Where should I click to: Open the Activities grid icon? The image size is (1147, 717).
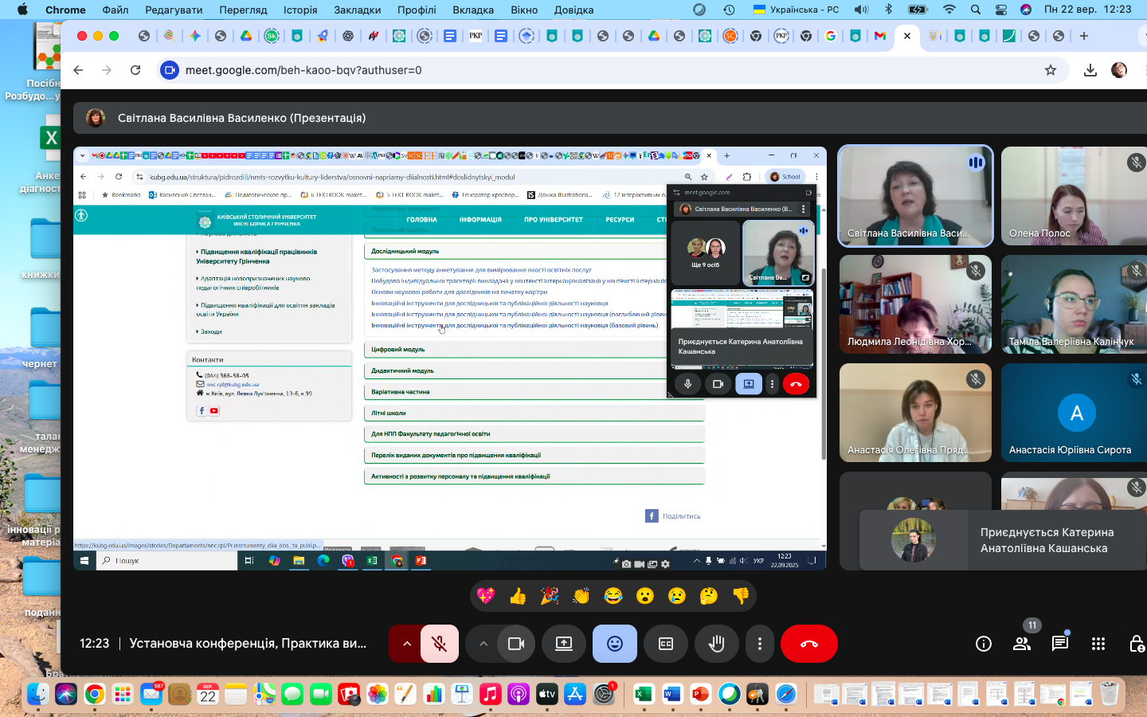coord(1098,644)
